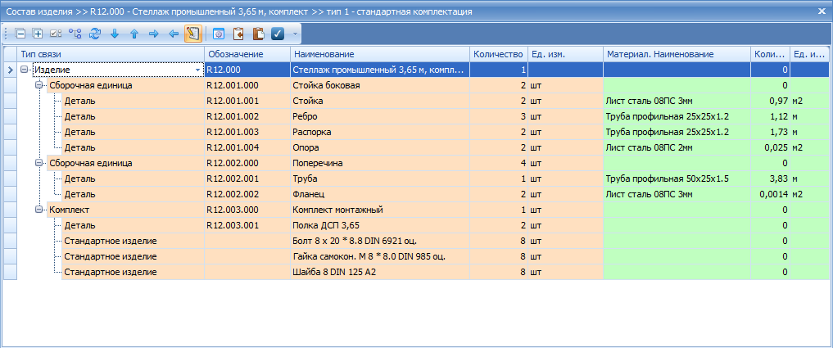Select Деталь row R12.001.001

(133, 101)
